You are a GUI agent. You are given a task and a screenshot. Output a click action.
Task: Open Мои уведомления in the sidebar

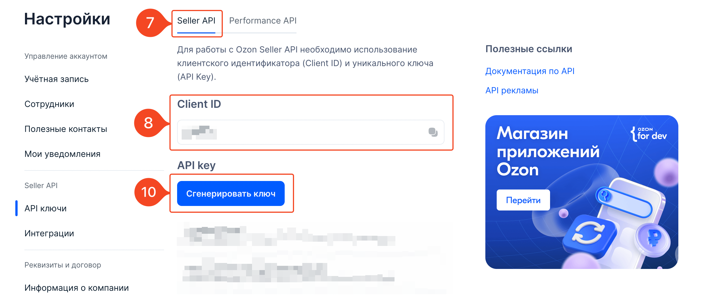pos(62,154)
